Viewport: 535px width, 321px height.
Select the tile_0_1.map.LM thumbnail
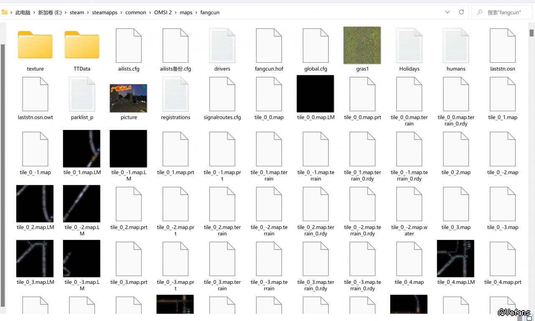tap(82, 148)
